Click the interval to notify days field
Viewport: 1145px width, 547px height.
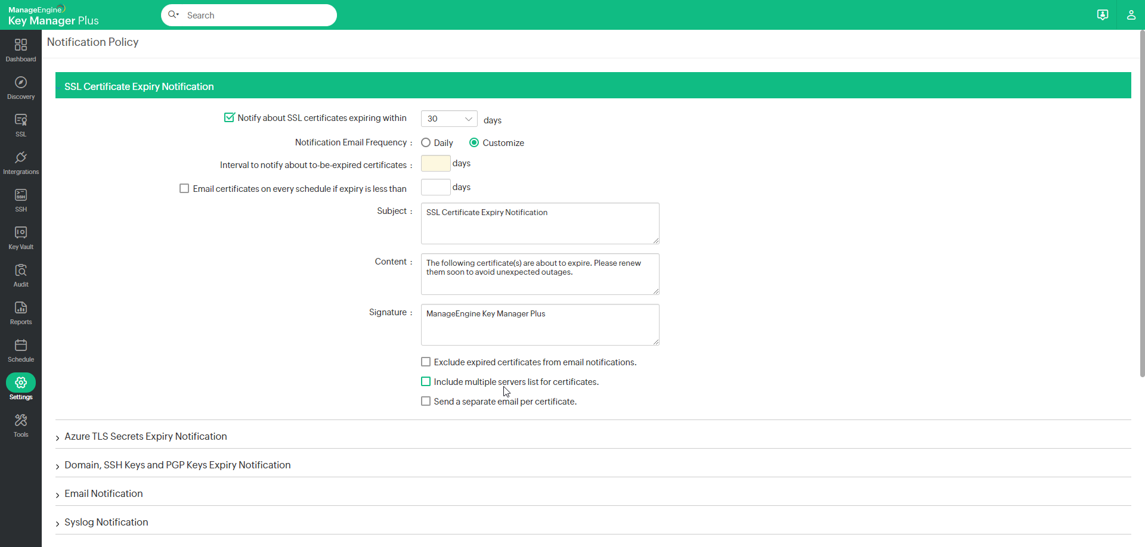pos(435,163)
